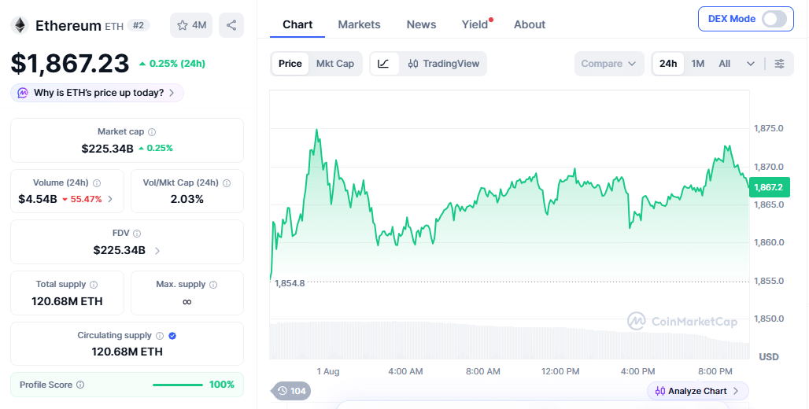Open the About tab

pos(530,24)
